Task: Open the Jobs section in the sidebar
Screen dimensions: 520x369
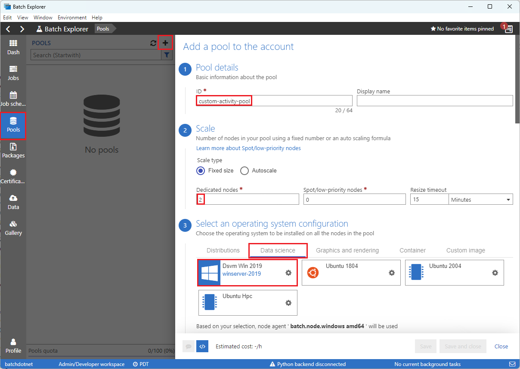Action: 13,73
